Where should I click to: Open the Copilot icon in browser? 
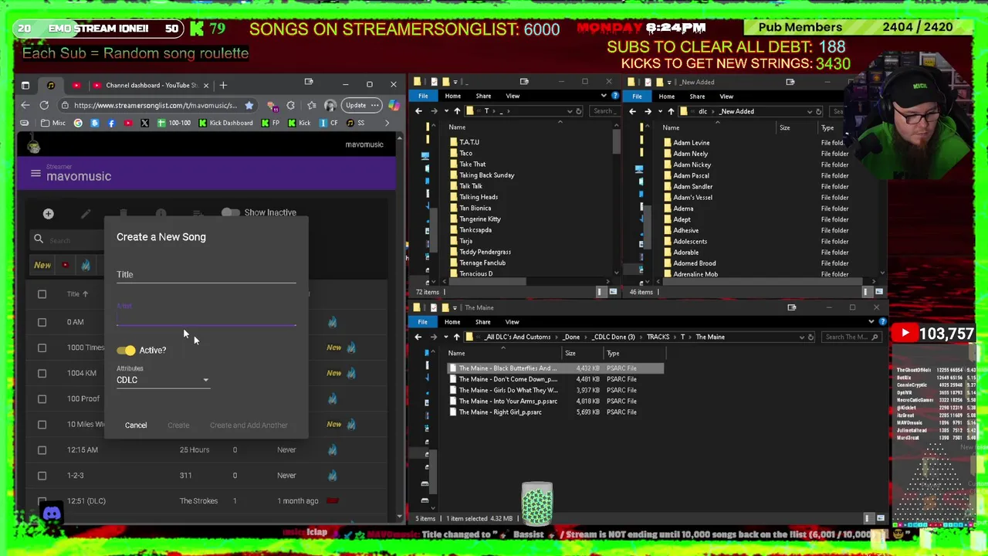click(x=394, y=105)
